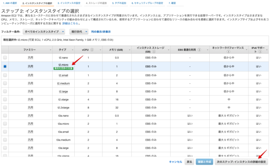The width and height of the screenshot is (270, 166).
Task: Go to step 2. インスタンスタイプの選択 tab
Action: [37, 3]
